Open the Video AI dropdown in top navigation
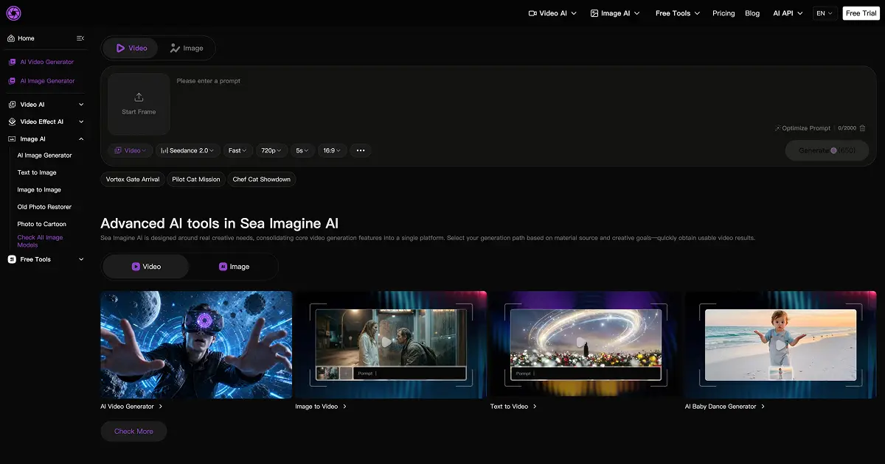The height and width of the screenshot is (464, 885). pos(552,13)
